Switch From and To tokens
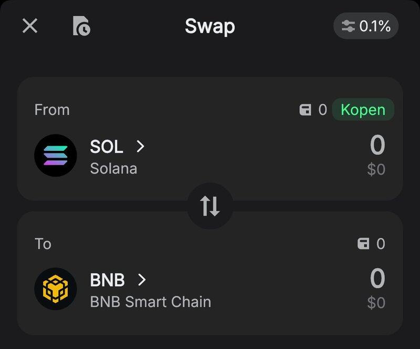The height and width of the screenshot is (349, 420). [x=210, y=206]
